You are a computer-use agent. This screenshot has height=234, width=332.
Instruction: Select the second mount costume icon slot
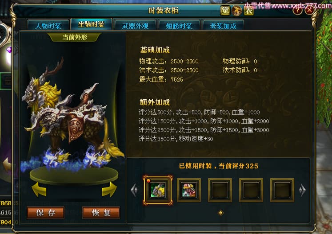pyautogui.click(x=188, y=190)
